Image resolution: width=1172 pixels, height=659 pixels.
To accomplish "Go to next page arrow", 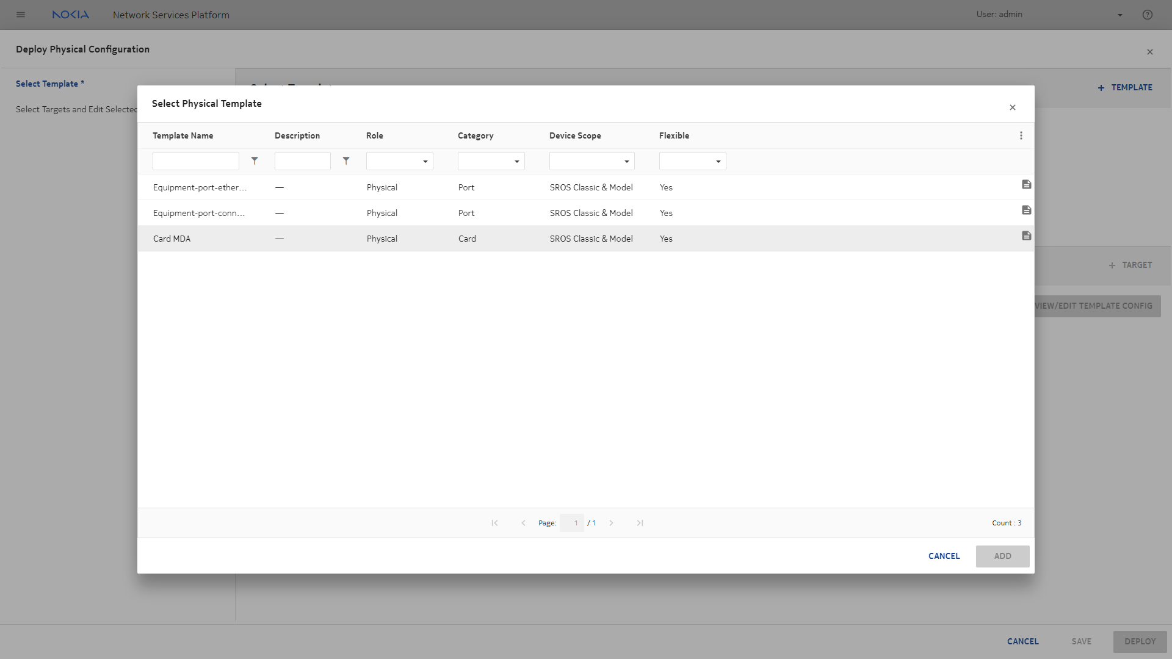I will pyautogui.click(x=611, y=523).
